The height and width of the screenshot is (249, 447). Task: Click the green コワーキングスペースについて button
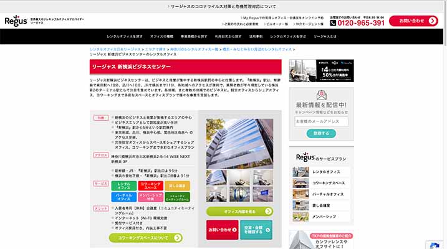point(146,238)
